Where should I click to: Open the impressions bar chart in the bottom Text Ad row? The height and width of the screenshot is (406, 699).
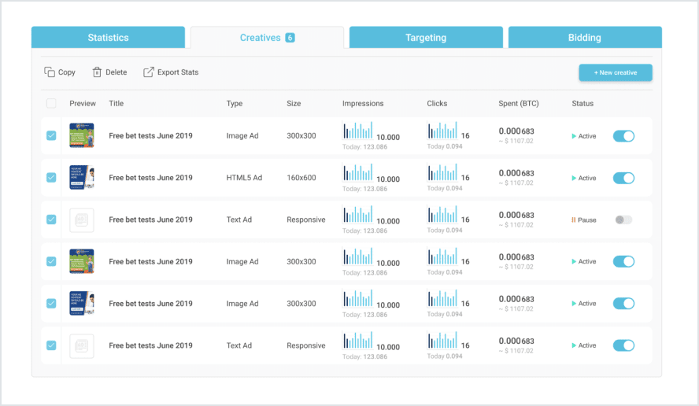coord(357,341)
